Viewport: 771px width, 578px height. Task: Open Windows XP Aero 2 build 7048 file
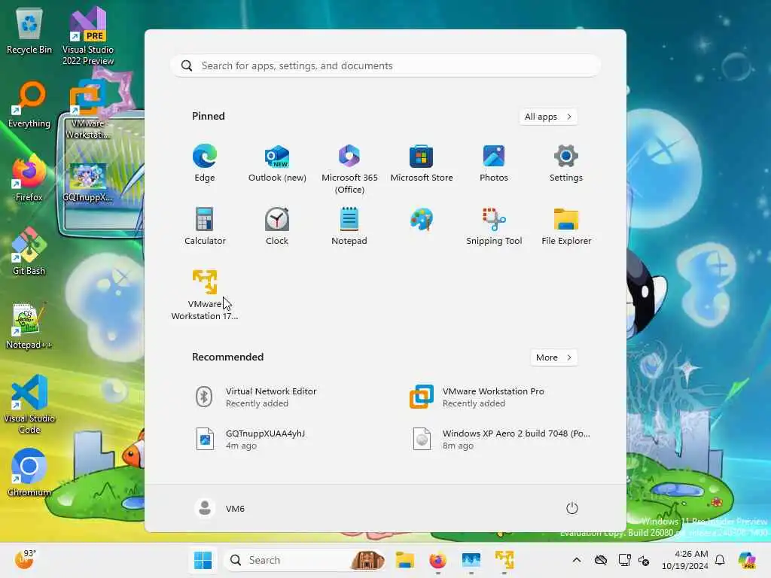[501, 439]
